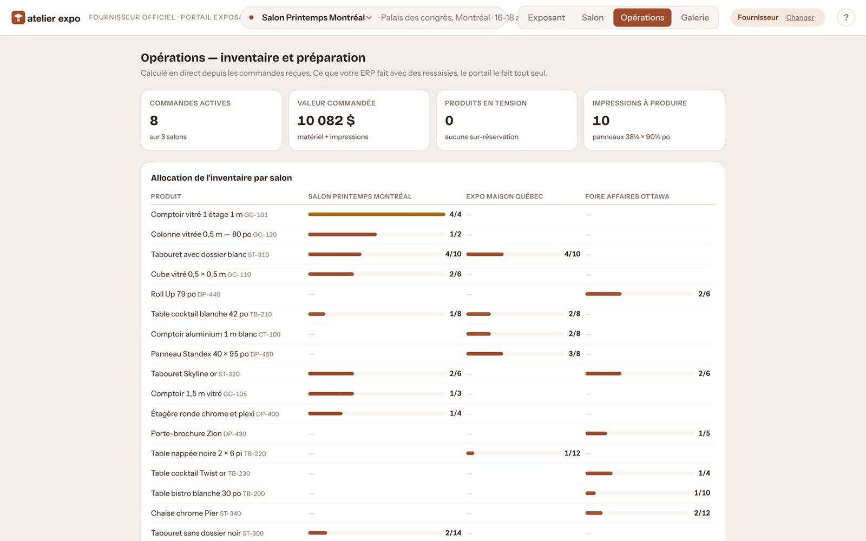
Task: Expand the Salon Printemps Montréal dropdown
Action: pyautogui.click(x=316, y=17)
